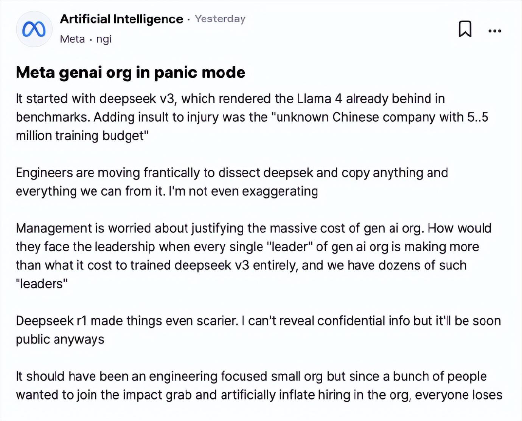Open the Artificial Intelligence channel
Image resolution: width=522 pixels, height=421 pixels.
pos(121,19)
